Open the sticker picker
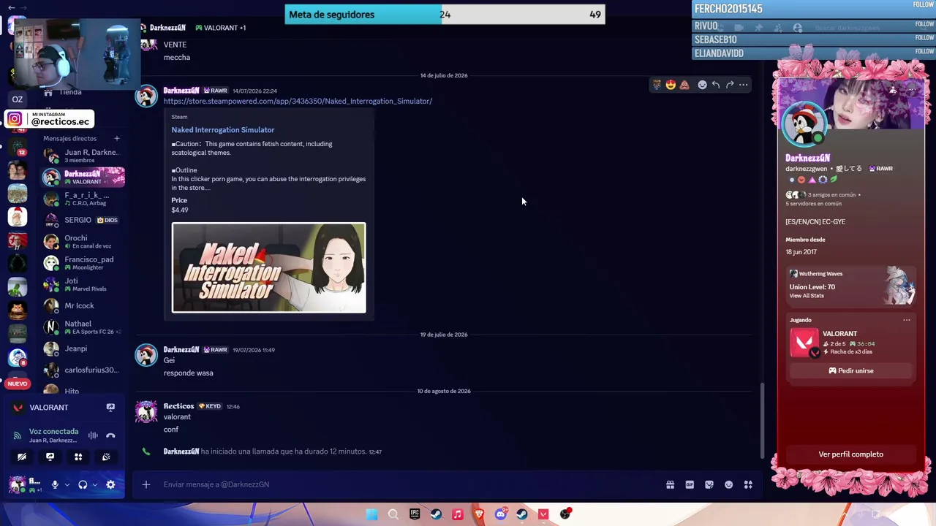The height and width of the screenshot is (526, 936). tap(709, 484)
